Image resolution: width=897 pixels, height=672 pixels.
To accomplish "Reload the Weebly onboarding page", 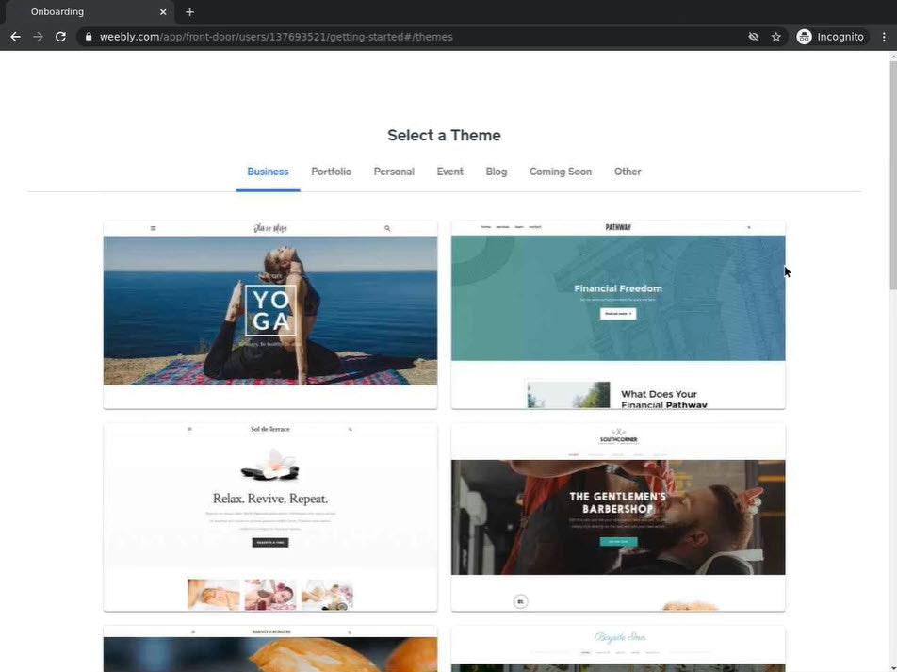I will [x=59, y=36].
